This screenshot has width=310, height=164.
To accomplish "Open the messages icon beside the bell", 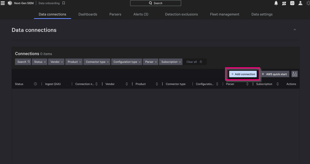I will tap(284, 3).
